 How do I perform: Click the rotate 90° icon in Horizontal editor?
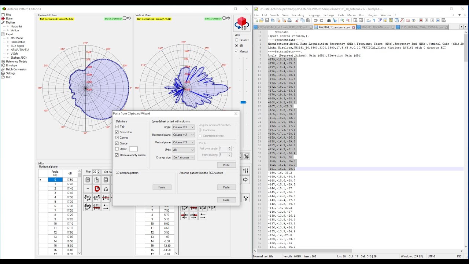coord(88,207)
